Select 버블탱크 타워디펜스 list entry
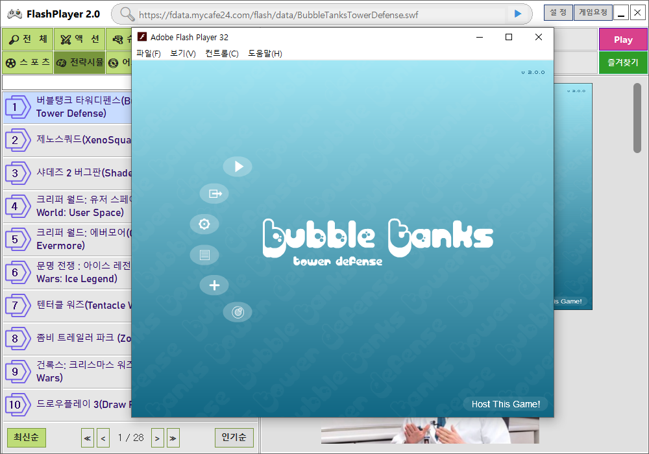 67,107
